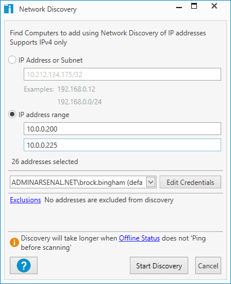The width and height of the screenshot is (231, 284).
Task: Minimize the Network Discovery window
Action: coord(179,8)
